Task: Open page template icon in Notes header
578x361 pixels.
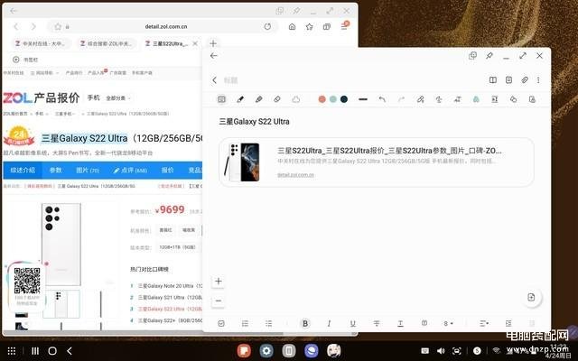Action: 508,80
